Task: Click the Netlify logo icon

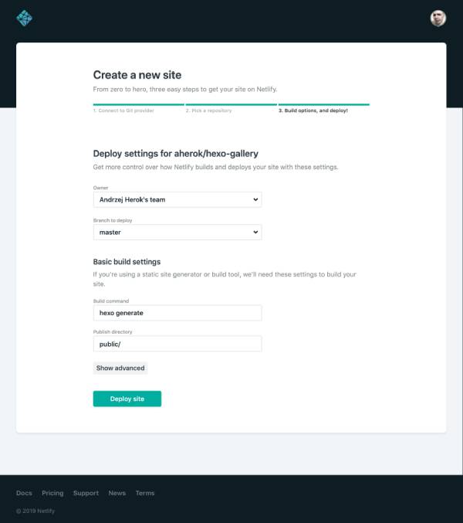Action: click(x=25, y=18)
